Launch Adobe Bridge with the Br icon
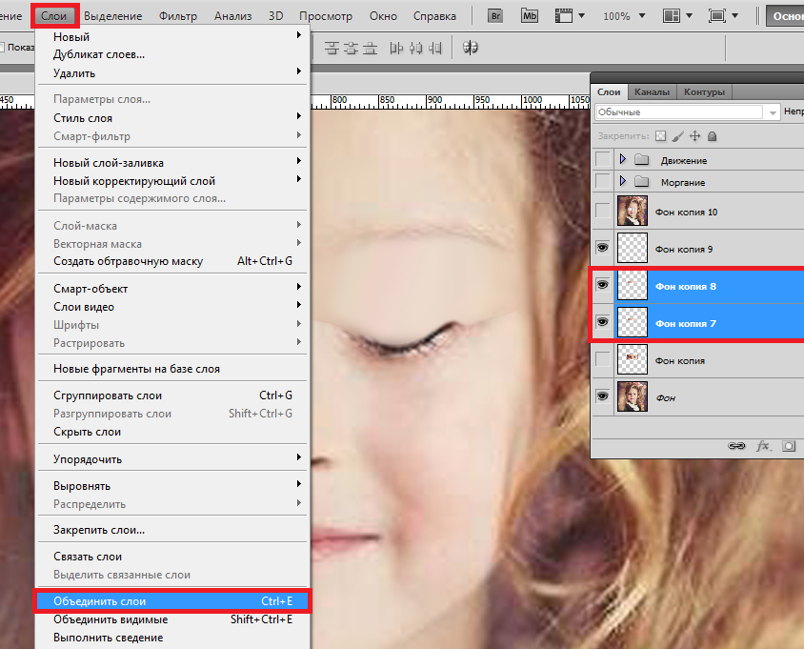This screenshot has height=649, width=804. [495, 16]
